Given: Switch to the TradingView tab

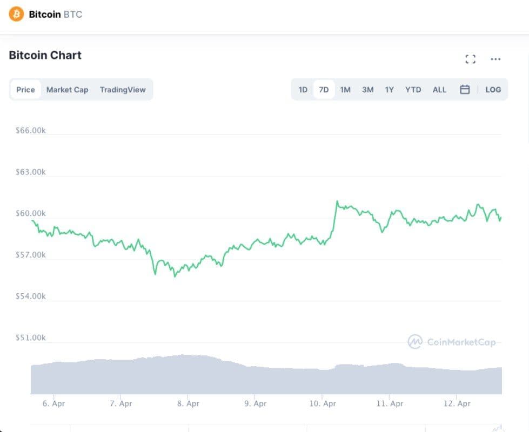Looking at the screenshot, I should click(123, 90).
